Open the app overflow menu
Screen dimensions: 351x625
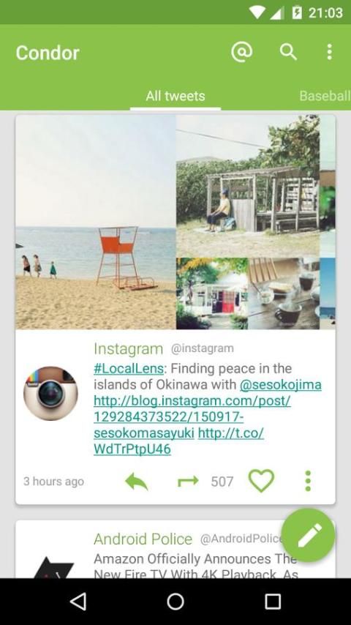tap(329, 52)
